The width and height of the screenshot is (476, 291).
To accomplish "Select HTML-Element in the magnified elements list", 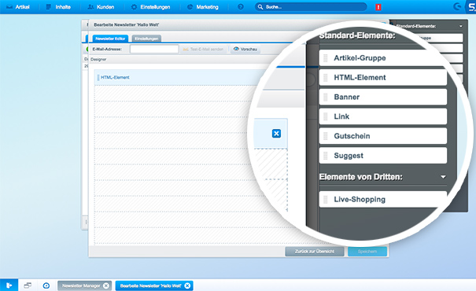I will pyautogui.click(x=383, y=77).
